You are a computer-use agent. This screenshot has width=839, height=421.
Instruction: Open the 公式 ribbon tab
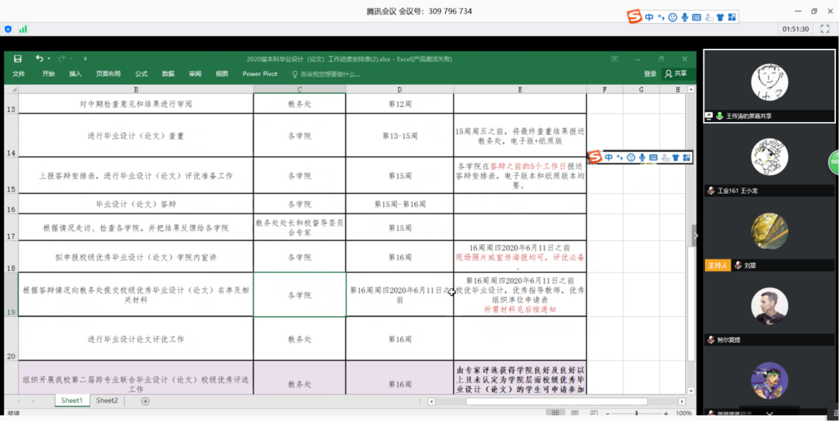pyautogui.click(x=141, y=74)
